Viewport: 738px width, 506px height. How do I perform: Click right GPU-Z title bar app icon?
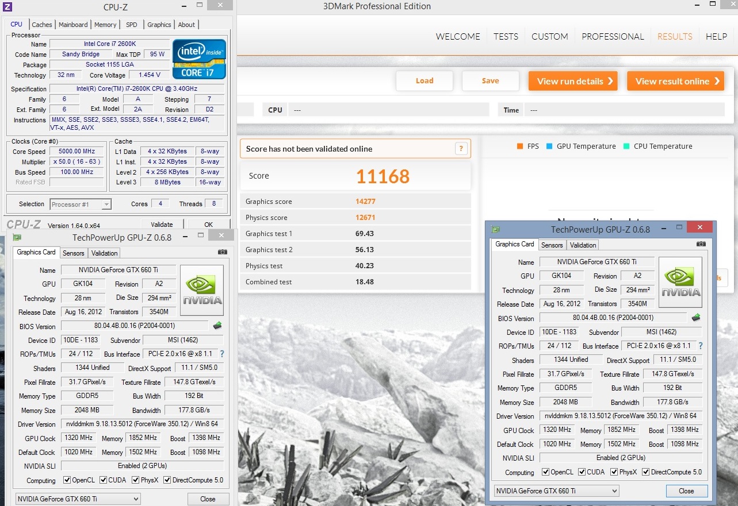tap(495, 229)
